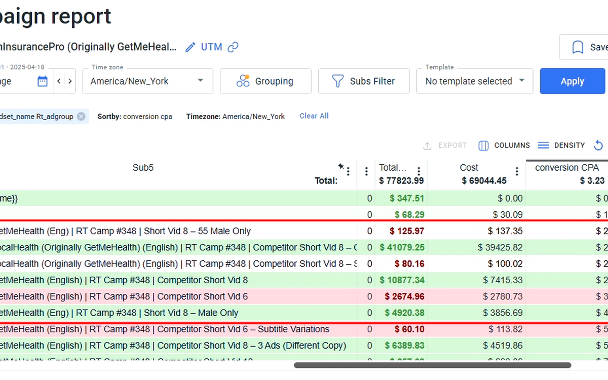Change table Density setting
Image resolution: width=608 pixels, height=380 pixels.
pyautogui.click(x=561, y=145)
